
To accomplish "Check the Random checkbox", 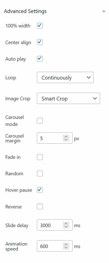I will pyautogui.click(x=40, y=174).
